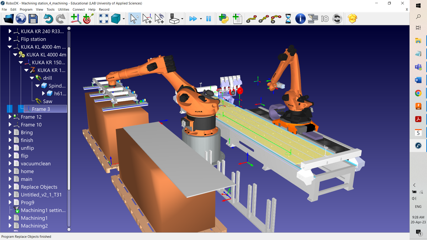Pause the running simulation
The image size is (427, 240).
point(209,19)
